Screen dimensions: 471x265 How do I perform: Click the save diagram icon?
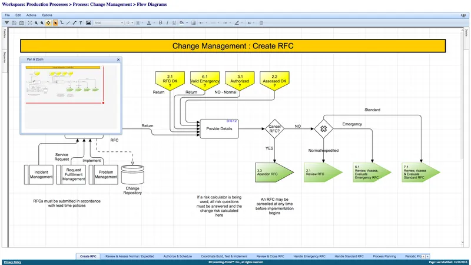[14, 23]
